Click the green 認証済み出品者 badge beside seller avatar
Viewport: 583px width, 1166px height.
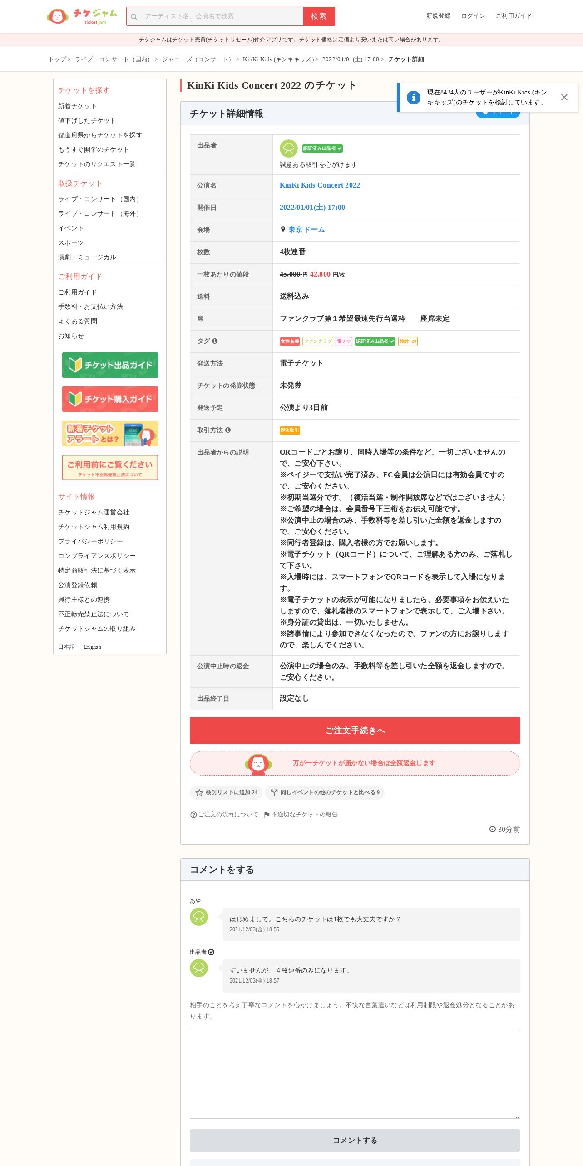(x=322, y=148)
